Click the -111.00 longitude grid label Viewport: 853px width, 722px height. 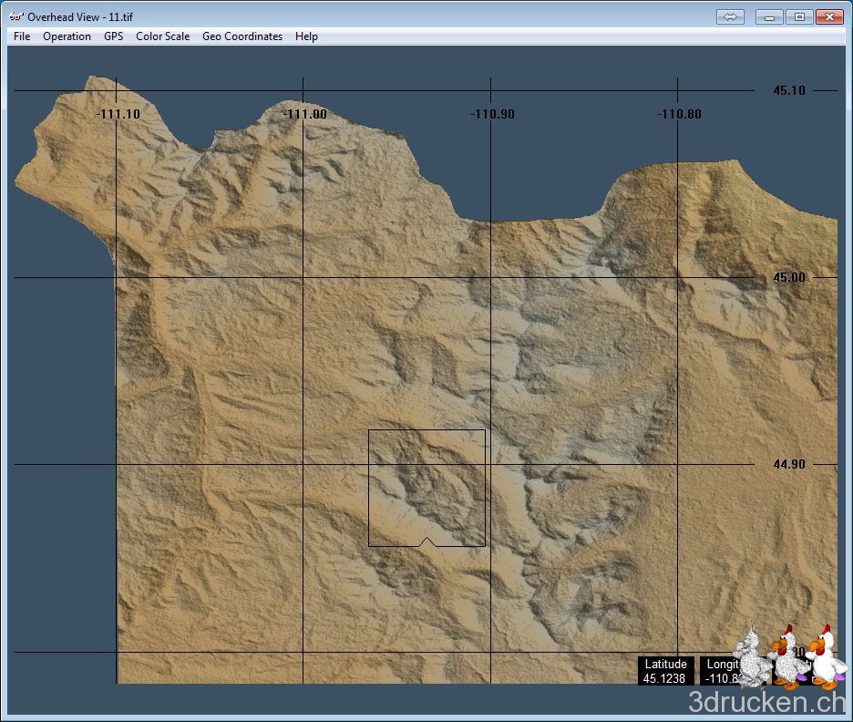pos(305,114)
